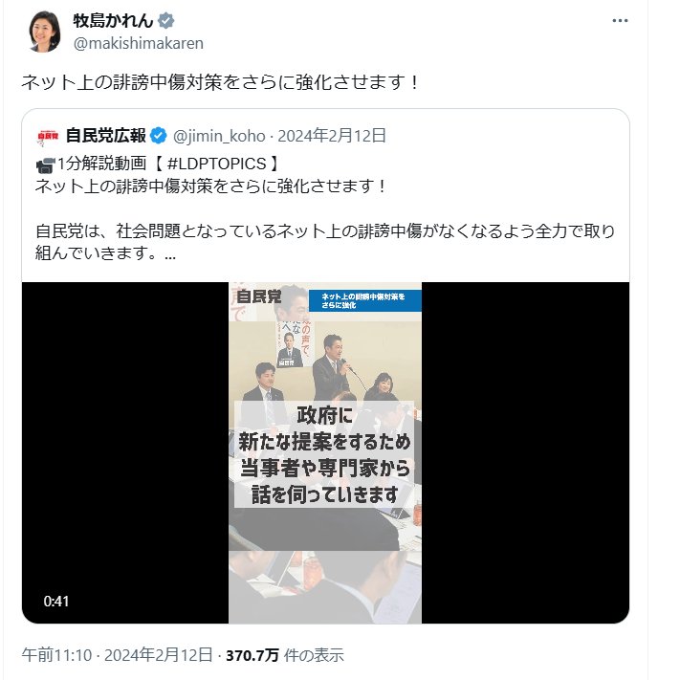Click main tweet text about 誹謗中傷対策
680x680 pixels.
(220, 82)
